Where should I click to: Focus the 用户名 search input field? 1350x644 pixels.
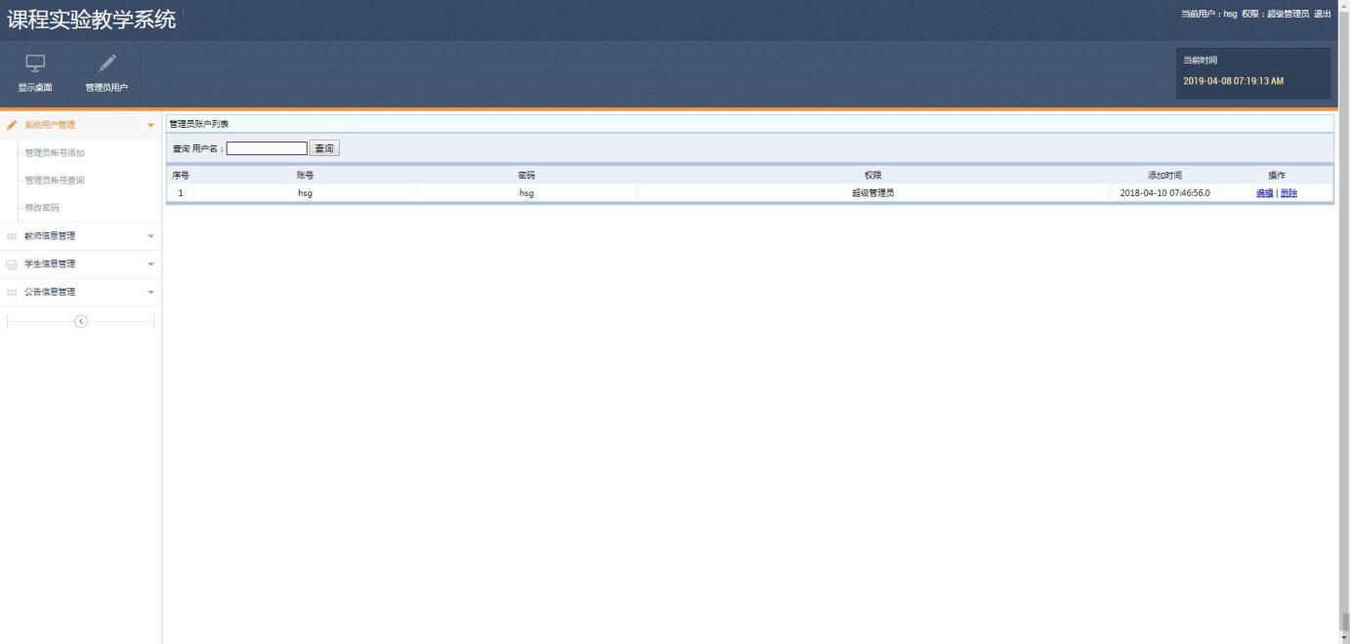[267, 148]
